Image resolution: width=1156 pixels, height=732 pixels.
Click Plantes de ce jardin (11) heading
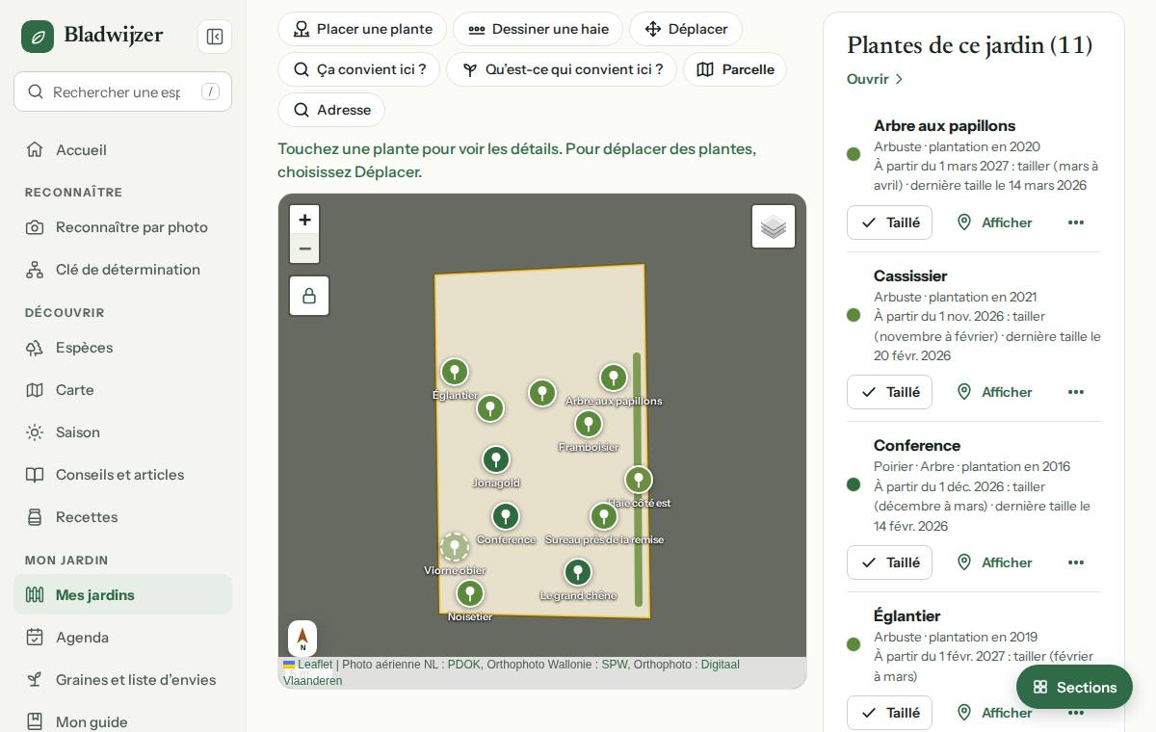click(x=969, y=44)
